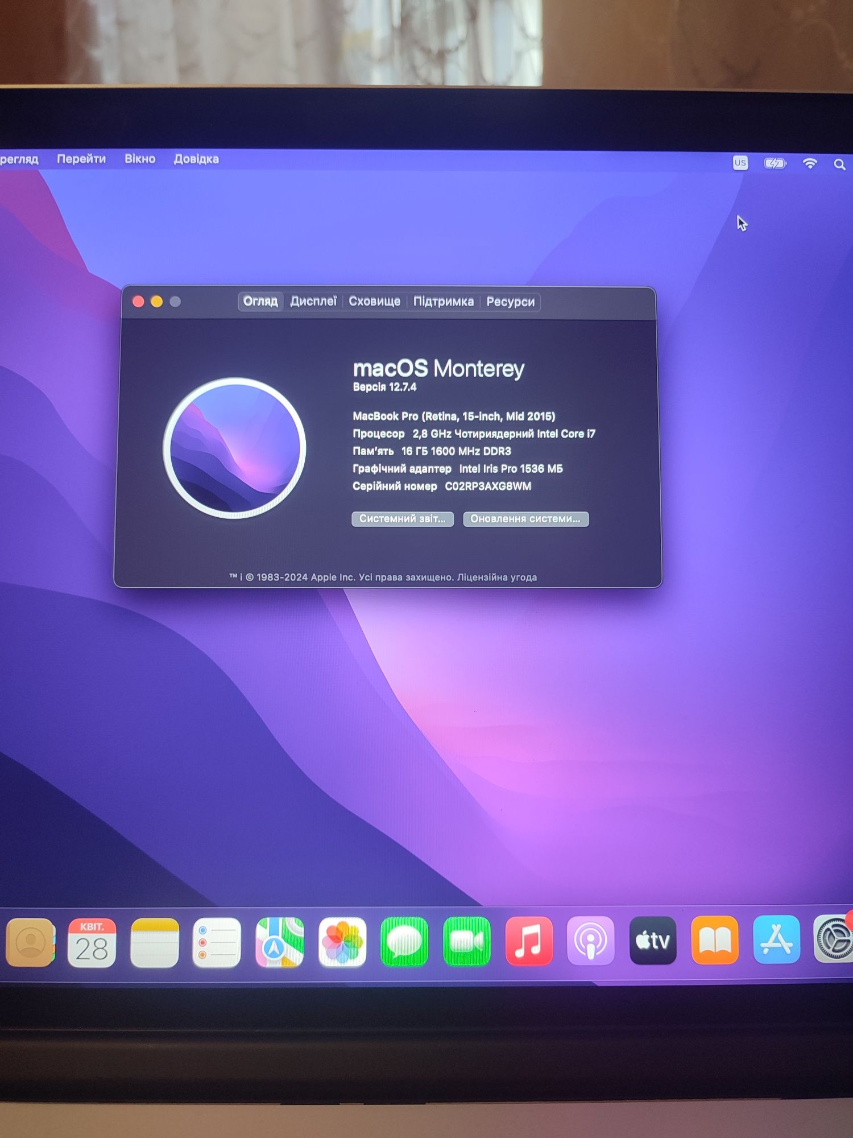Open the Ліцензійна угода link
The width and height of the screenshot is (853, 1138).
pos(497,577)
